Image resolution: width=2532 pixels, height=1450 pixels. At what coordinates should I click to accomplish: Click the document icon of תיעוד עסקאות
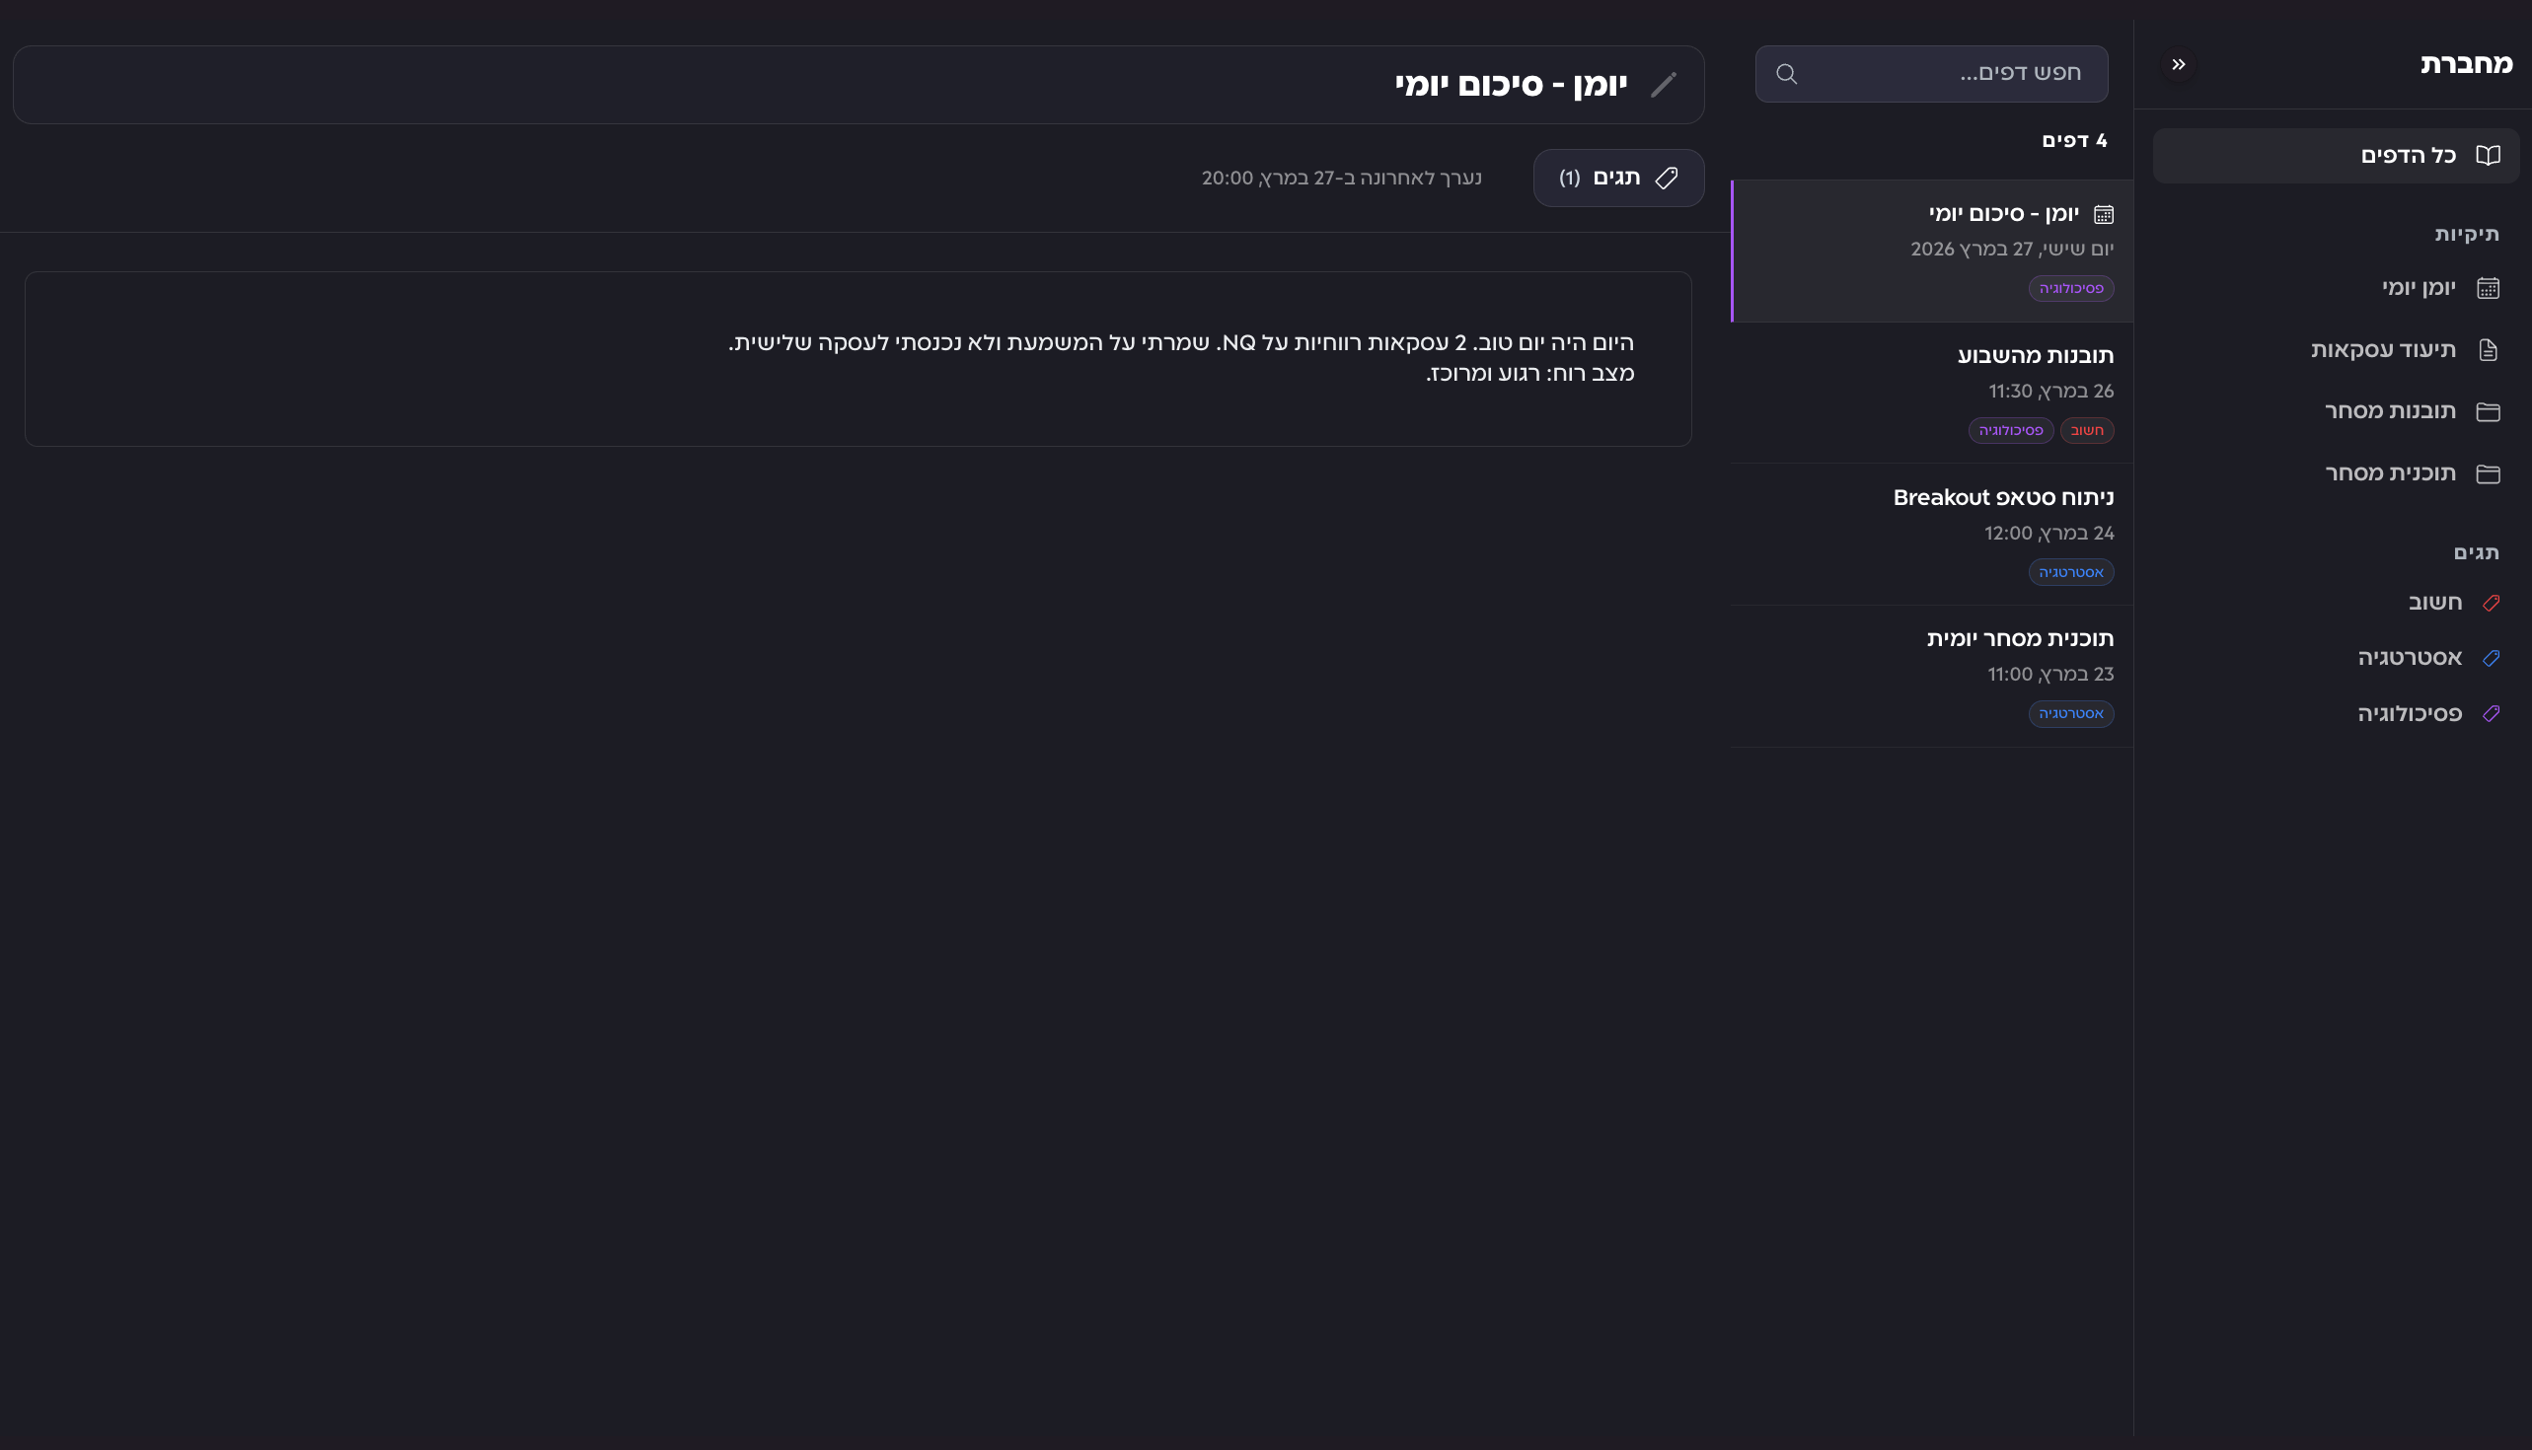click(2489, 349)
